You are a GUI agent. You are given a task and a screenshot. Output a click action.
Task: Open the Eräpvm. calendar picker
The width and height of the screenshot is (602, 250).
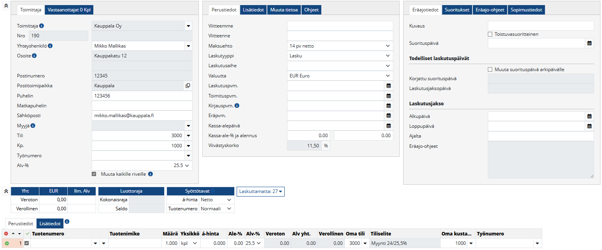tap(388, 116)
